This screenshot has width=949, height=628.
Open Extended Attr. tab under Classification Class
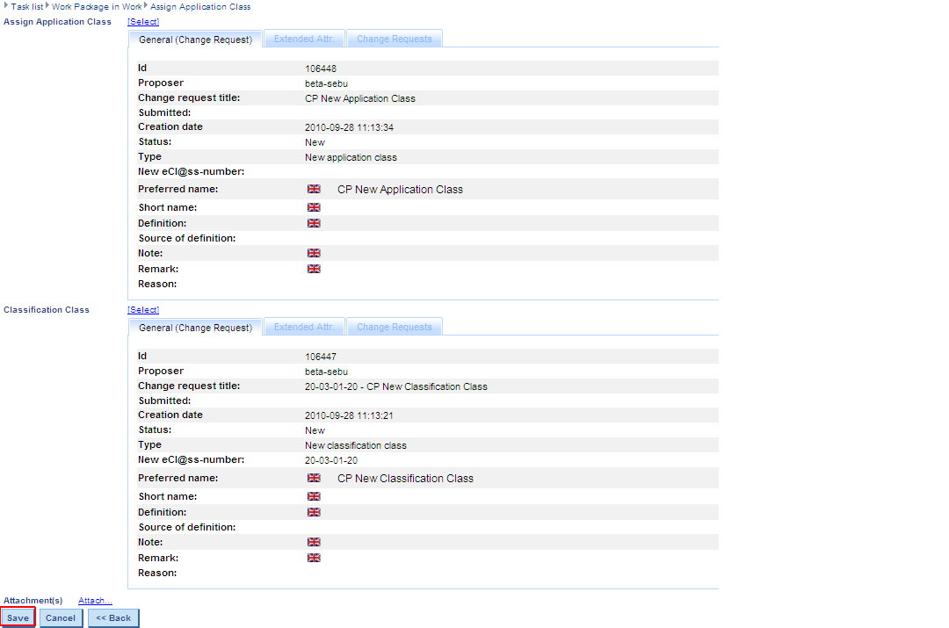[304, 327]
